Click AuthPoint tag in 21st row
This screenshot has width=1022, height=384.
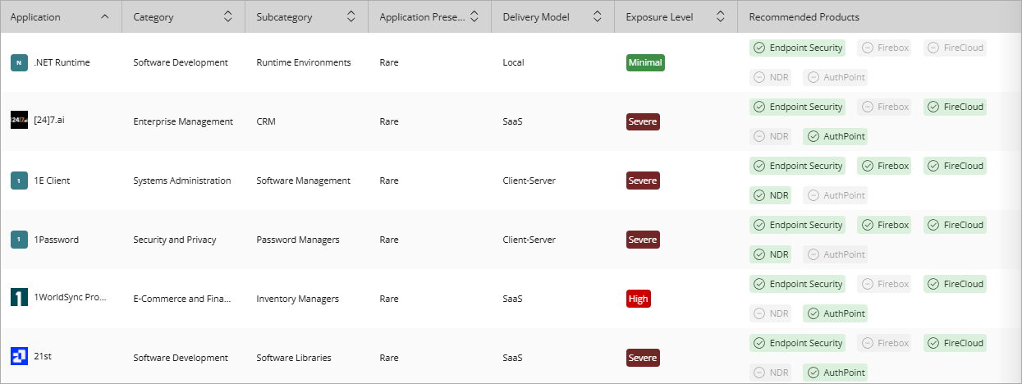pyautogui.click(x=836, y=373)
